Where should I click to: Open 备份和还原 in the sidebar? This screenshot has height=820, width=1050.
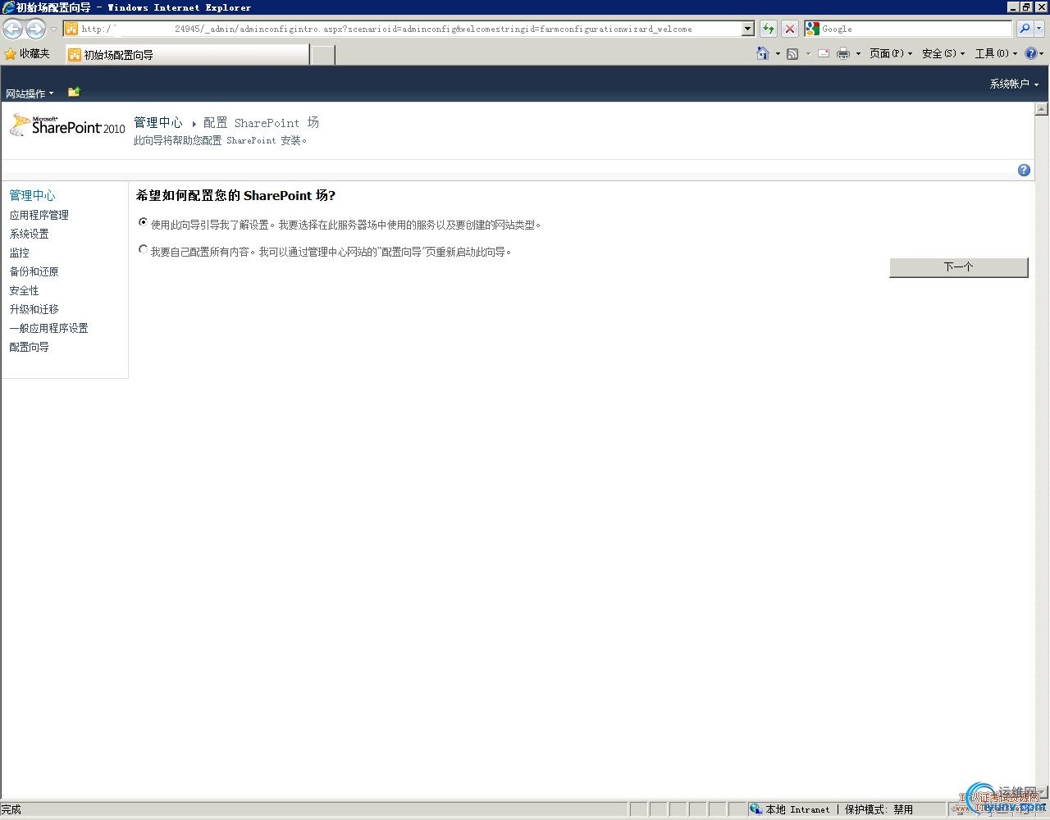pyautogui.click(x=34, y=271)
